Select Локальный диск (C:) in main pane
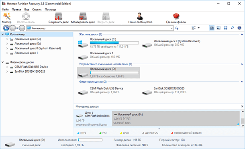245x149 pixels. pos(108,43)
